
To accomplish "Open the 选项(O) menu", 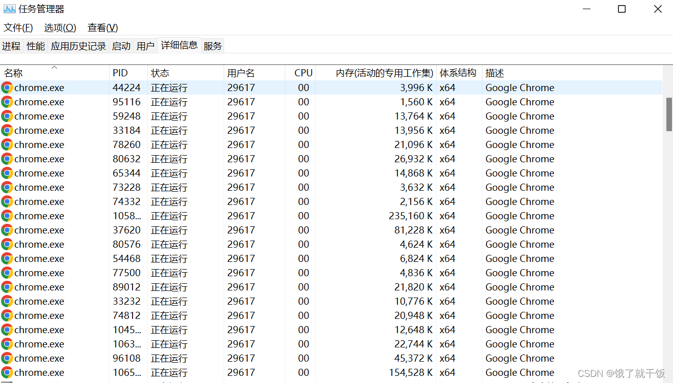I will pos(60,27).
